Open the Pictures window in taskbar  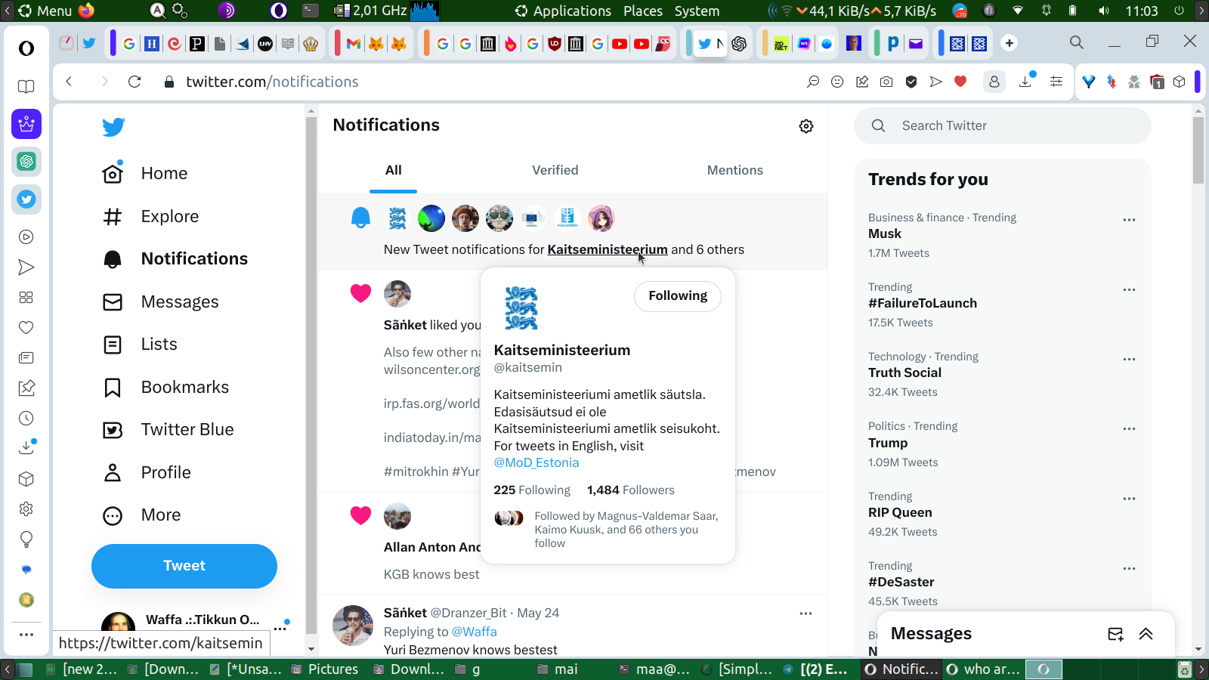[x=325, y=669]
